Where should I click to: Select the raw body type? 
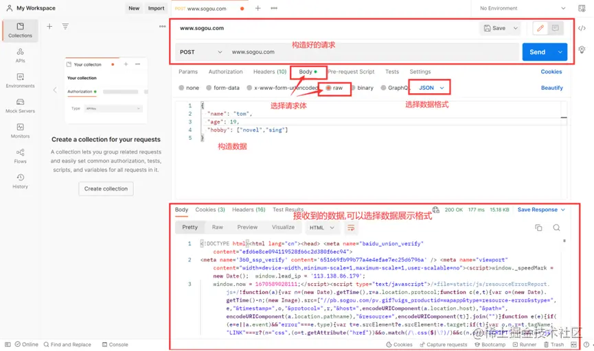pyautogui.click(x=334, y=88)
